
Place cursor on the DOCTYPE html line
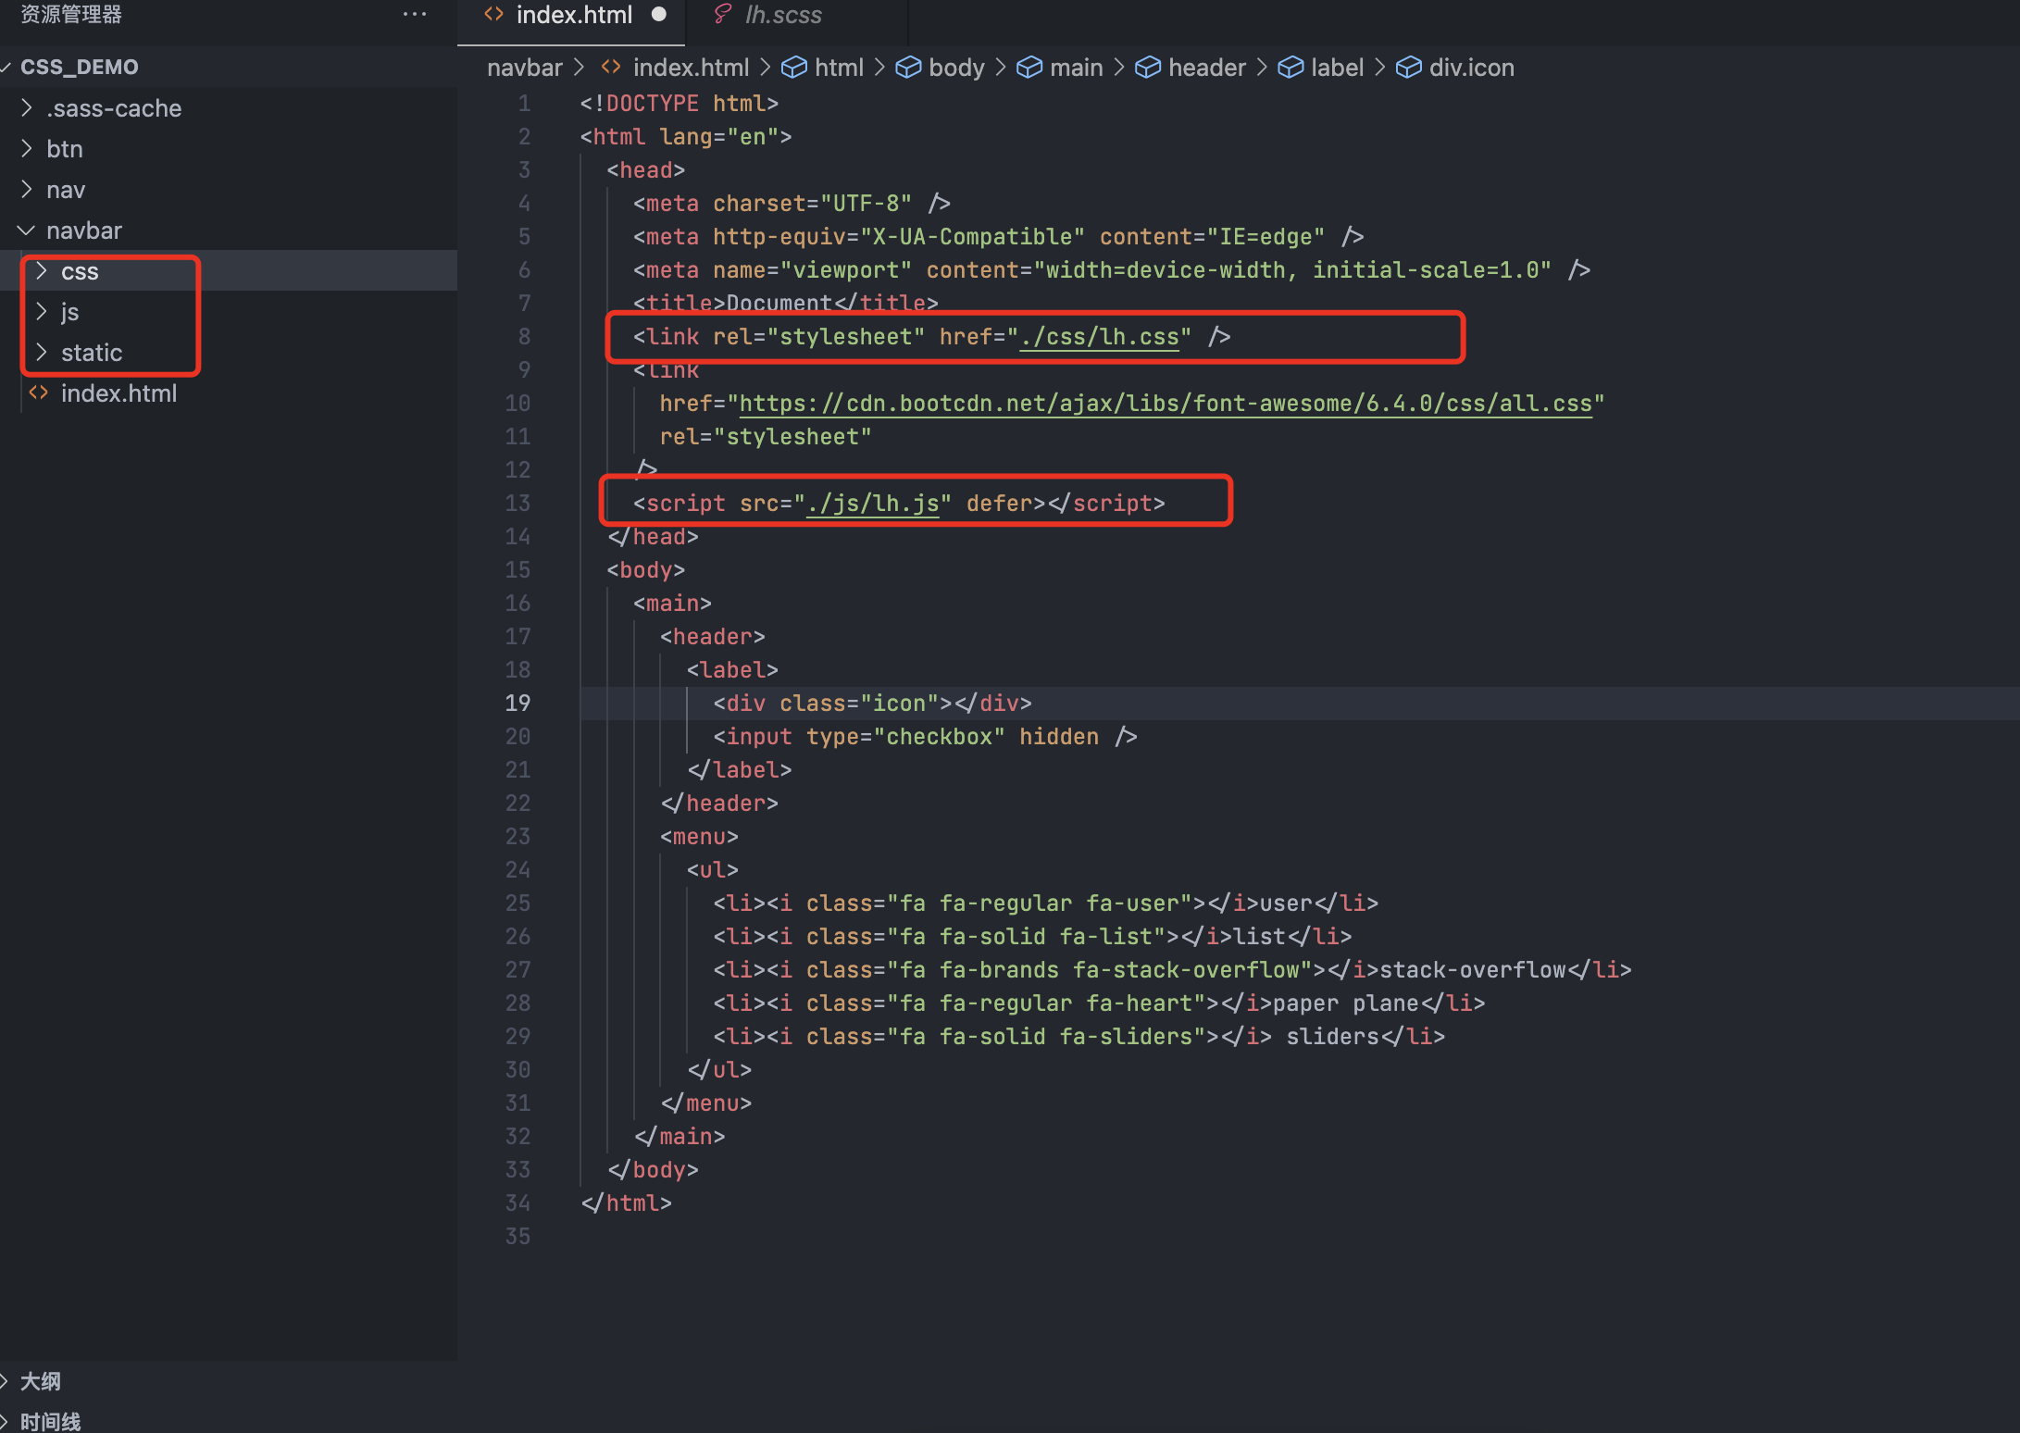pos(680,104)
